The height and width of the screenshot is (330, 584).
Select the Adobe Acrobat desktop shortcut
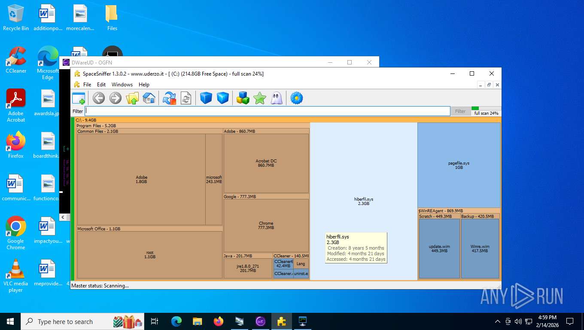[16, 106]
